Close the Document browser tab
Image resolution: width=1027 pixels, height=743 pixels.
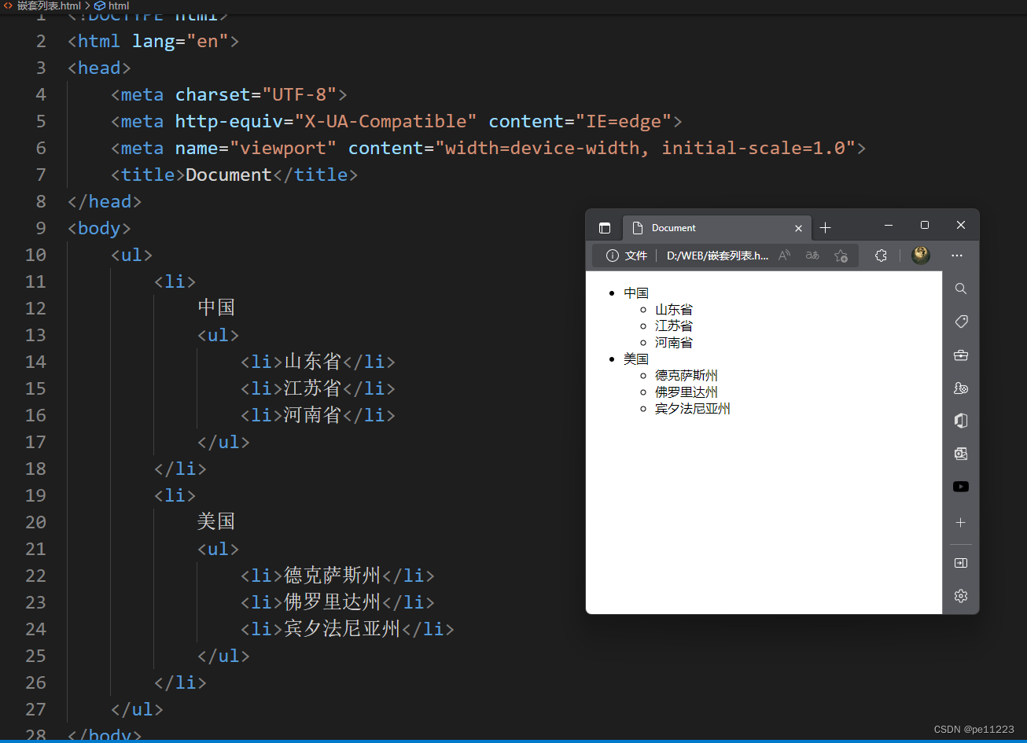pyautogui.click(x=798, y=228)
